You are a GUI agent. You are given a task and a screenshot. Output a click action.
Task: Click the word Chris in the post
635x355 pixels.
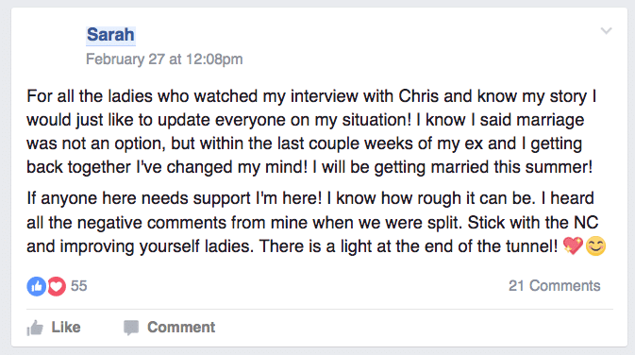point(418,96)
